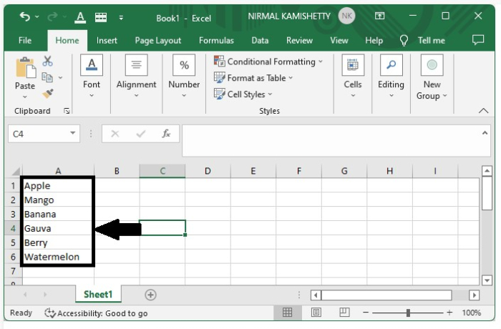Screen dimensions: 501x329
Task: Click the Select All corner triangle
Action: coord(16,172)
